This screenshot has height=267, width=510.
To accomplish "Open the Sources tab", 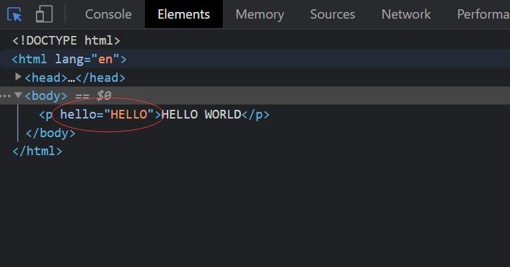I will pyautogui.click(x=332, y=14).
